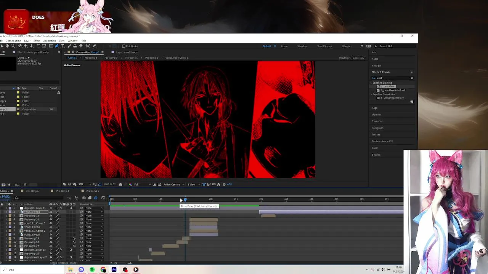Expand the Sapphire Lighting effects group
Screen dimensions: 488x274
371,83
